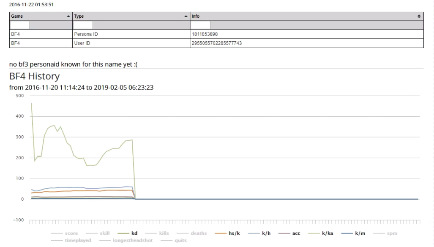This screenshot has height=247, width=434.
Task: Hide the kd series in legend
Action: [x=127, y=234]
